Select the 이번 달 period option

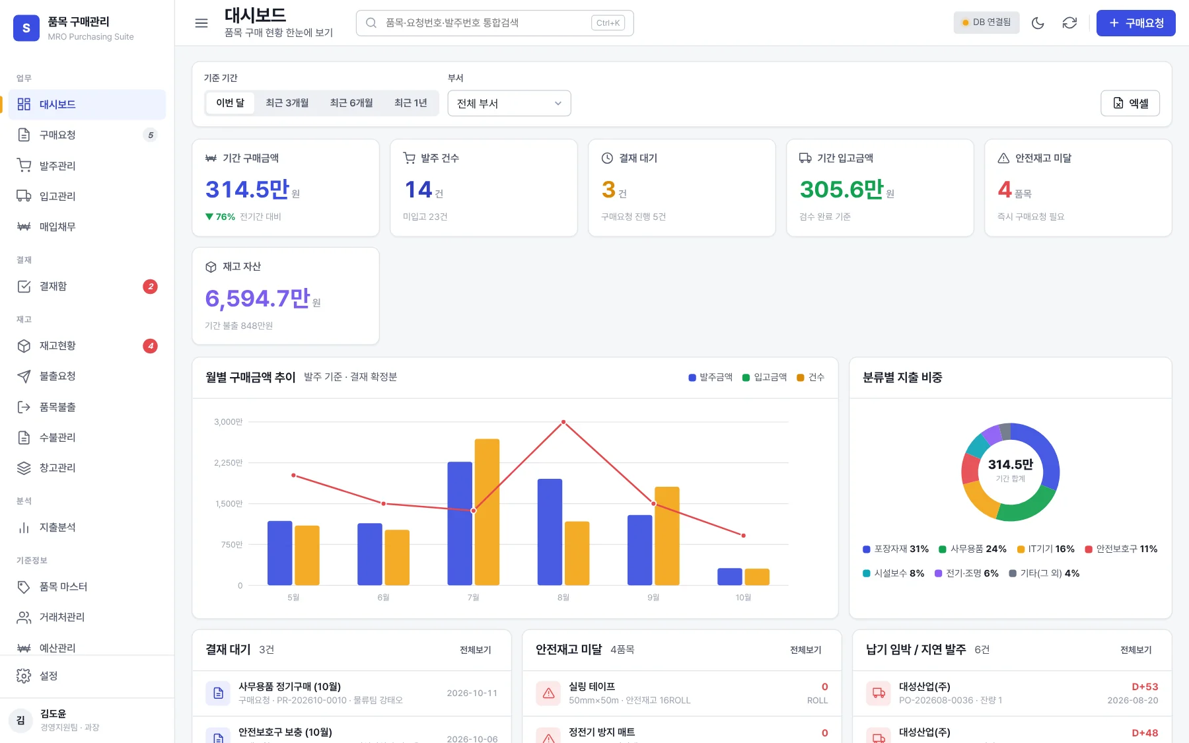[x=230, y=103]
